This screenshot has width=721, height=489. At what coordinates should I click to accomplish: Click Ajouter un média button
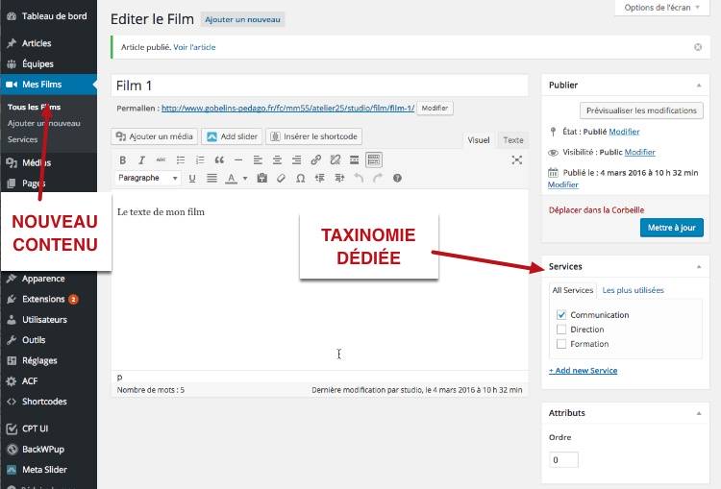coord(155,136)
